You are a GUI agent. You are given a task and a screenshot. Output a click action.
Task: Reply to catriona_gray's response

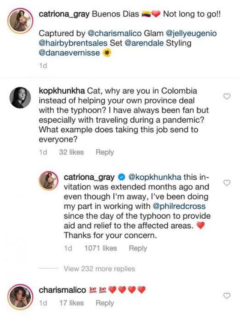pos(138,248)
